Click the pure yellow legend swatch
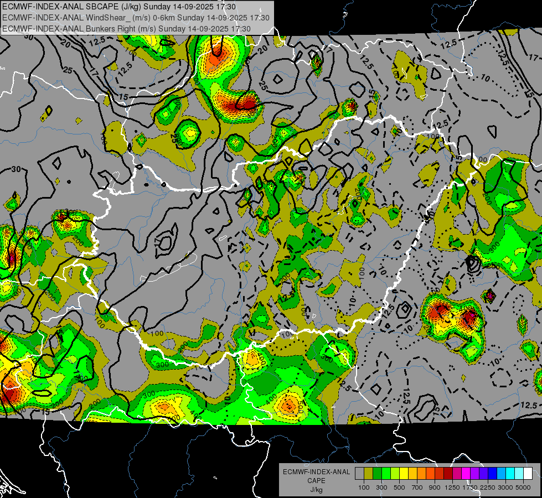542x498 pixels. coord(404,474)
